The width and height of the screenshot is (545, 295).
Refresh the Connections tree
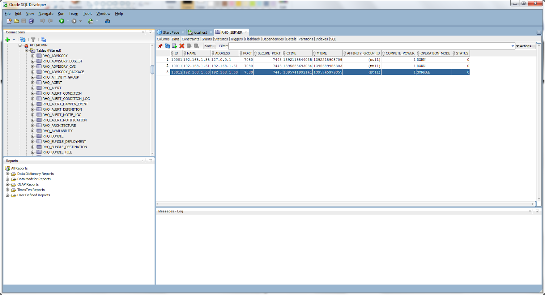23,39
